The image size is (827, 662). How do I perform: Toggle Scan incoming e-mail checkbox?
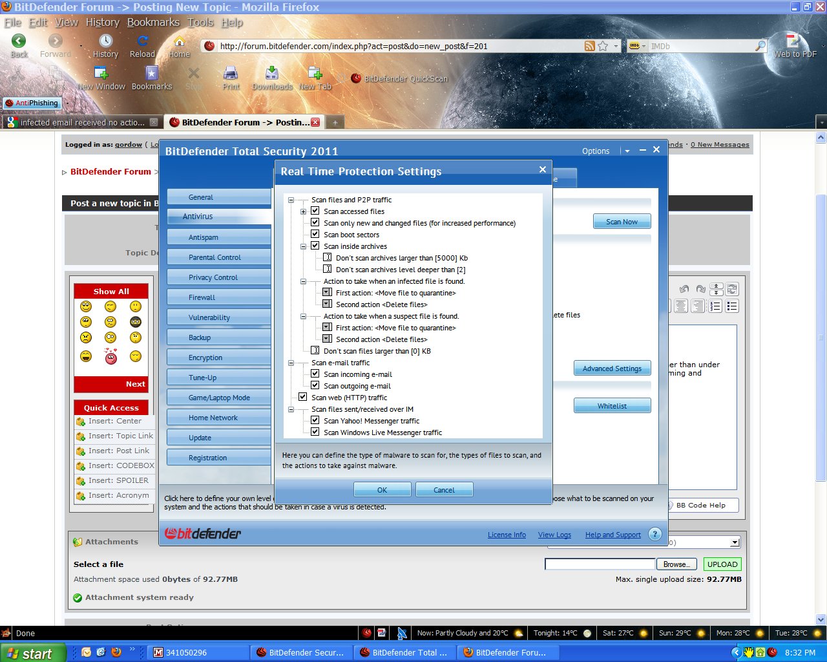click(315, 374)
